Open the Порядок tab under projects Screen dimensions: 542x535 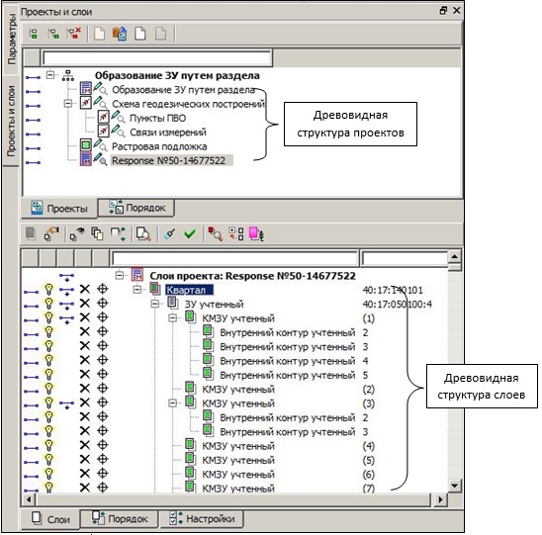[x=136, y=208]
